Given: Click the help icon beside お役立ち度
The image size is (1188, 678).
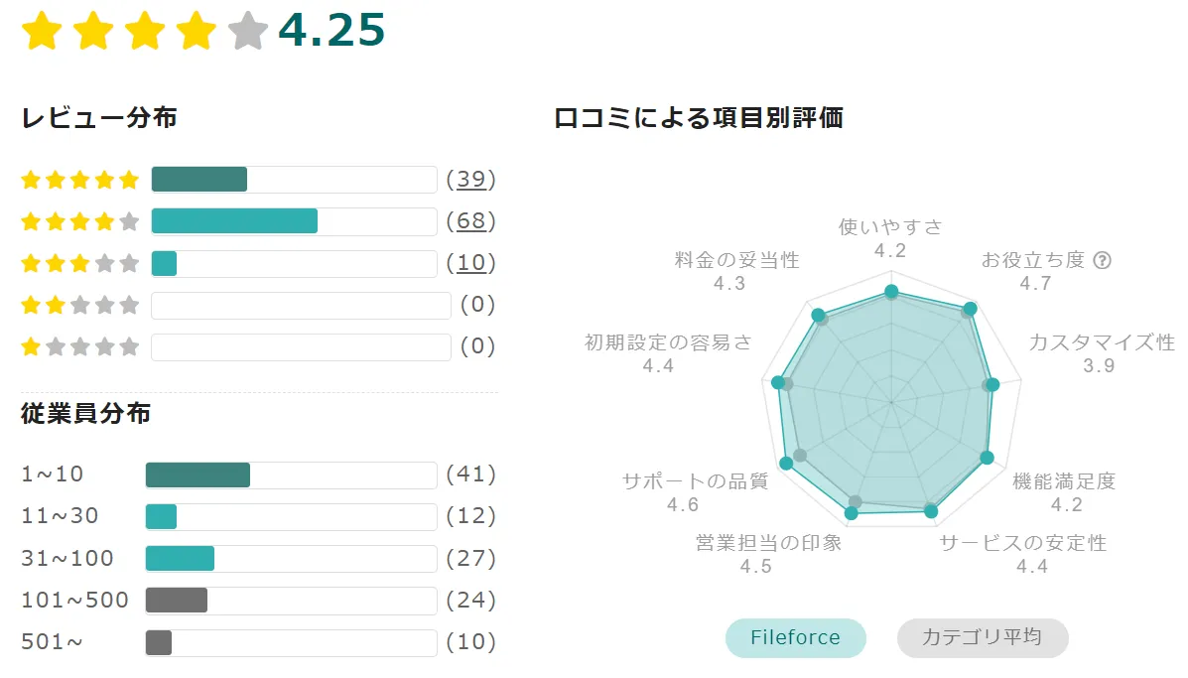Looking at the screenshot, I should pyautogui.click(x=1101, y=260).
